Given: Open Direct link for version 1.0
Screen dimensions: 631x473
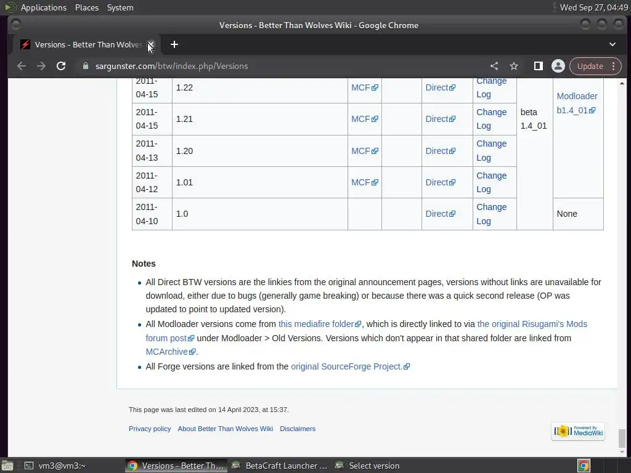Looking at the screenshot, I should coord(441,214).
